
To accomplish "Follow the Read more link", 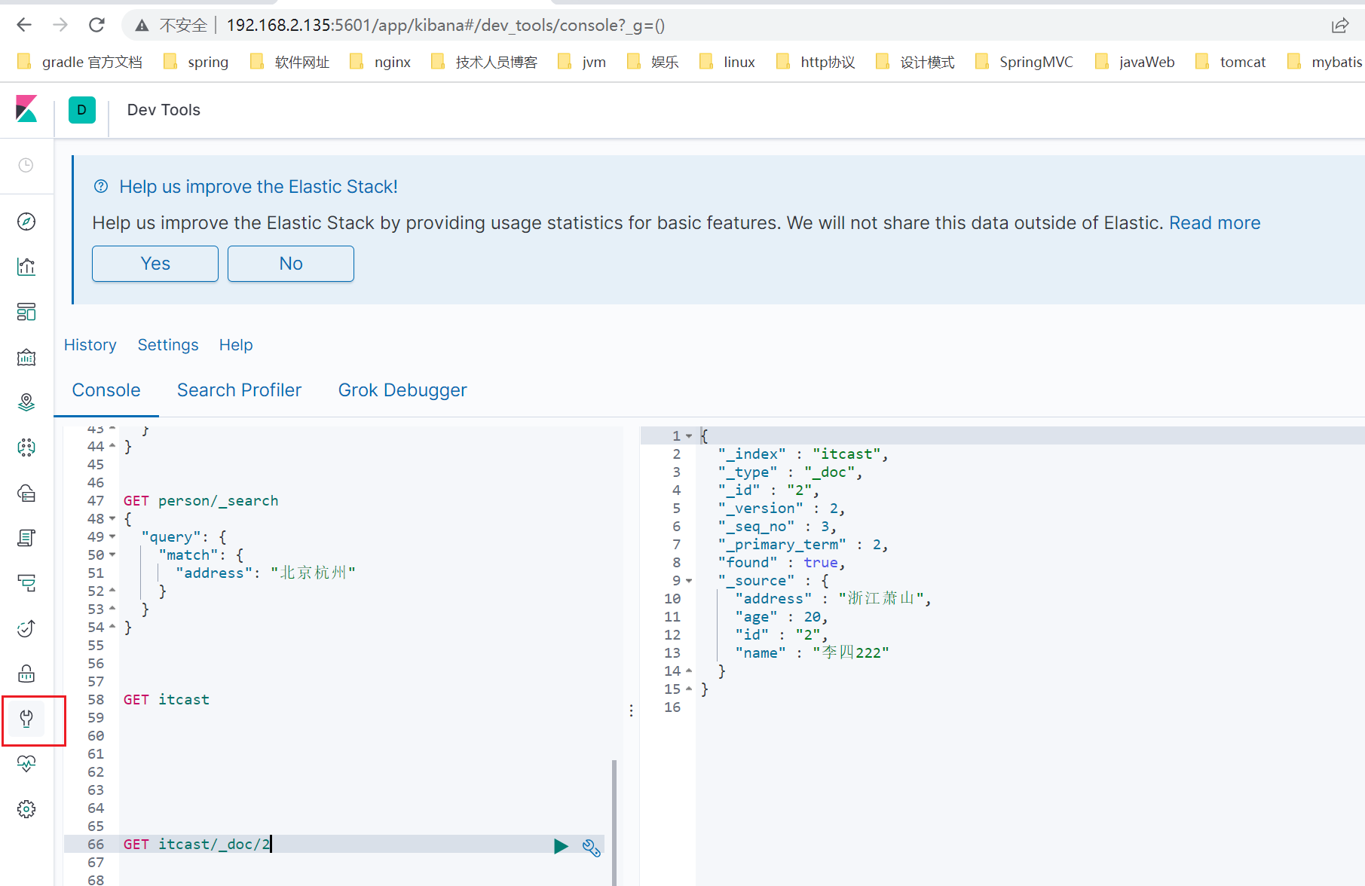I will coord(1214,223).
